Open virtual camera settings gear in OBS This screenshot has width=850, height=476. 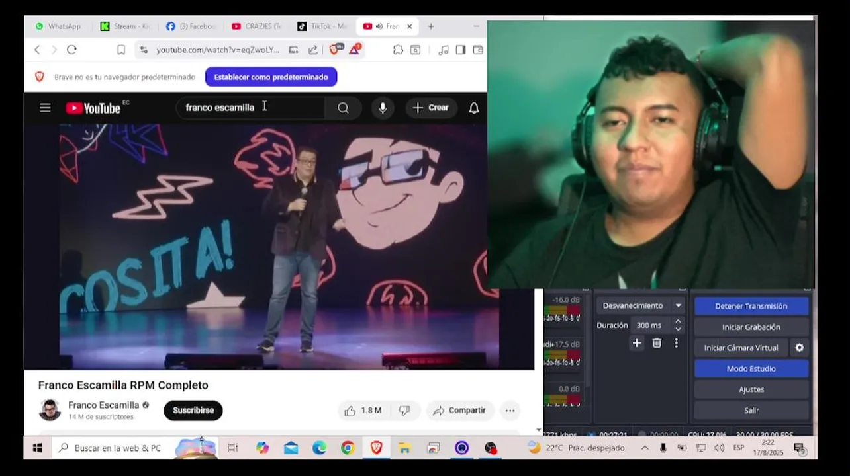pyautogui.click(x=799, y=348)
